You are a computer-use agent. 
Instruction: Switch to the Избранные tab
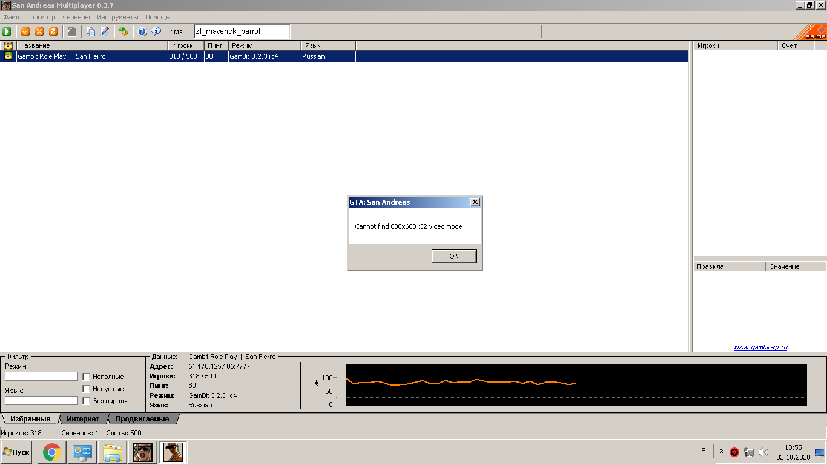point(30,419)
